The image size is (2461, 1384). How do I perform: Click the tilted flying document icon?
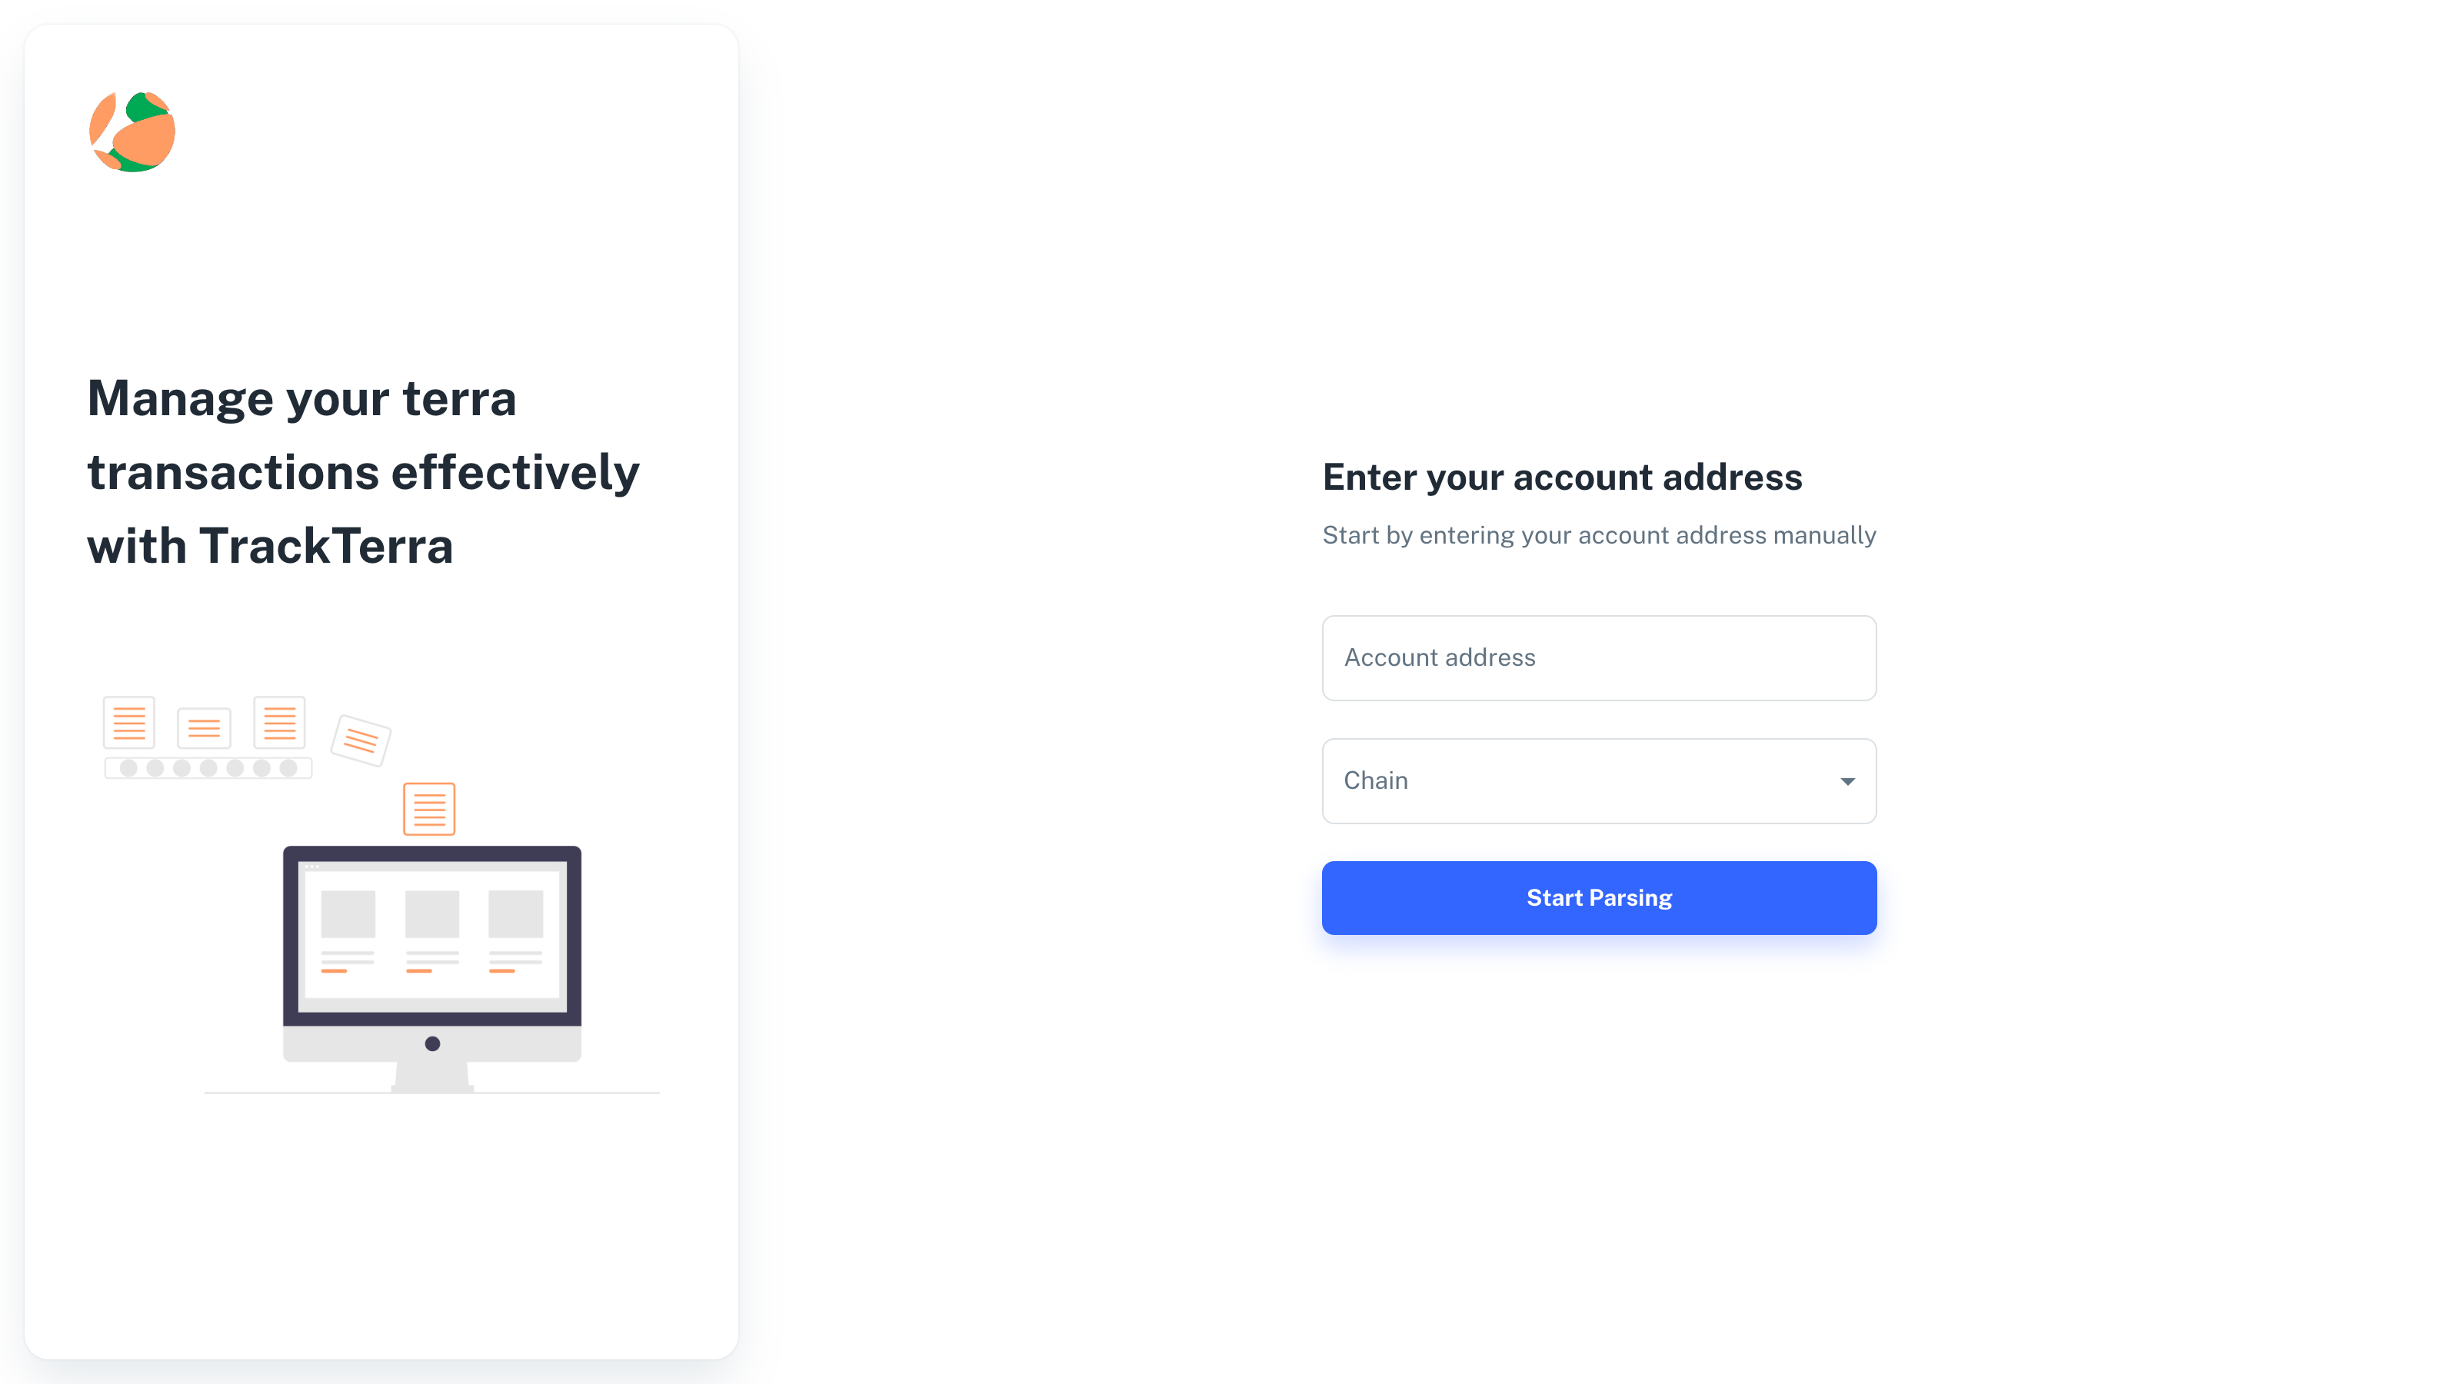point(360,740)
